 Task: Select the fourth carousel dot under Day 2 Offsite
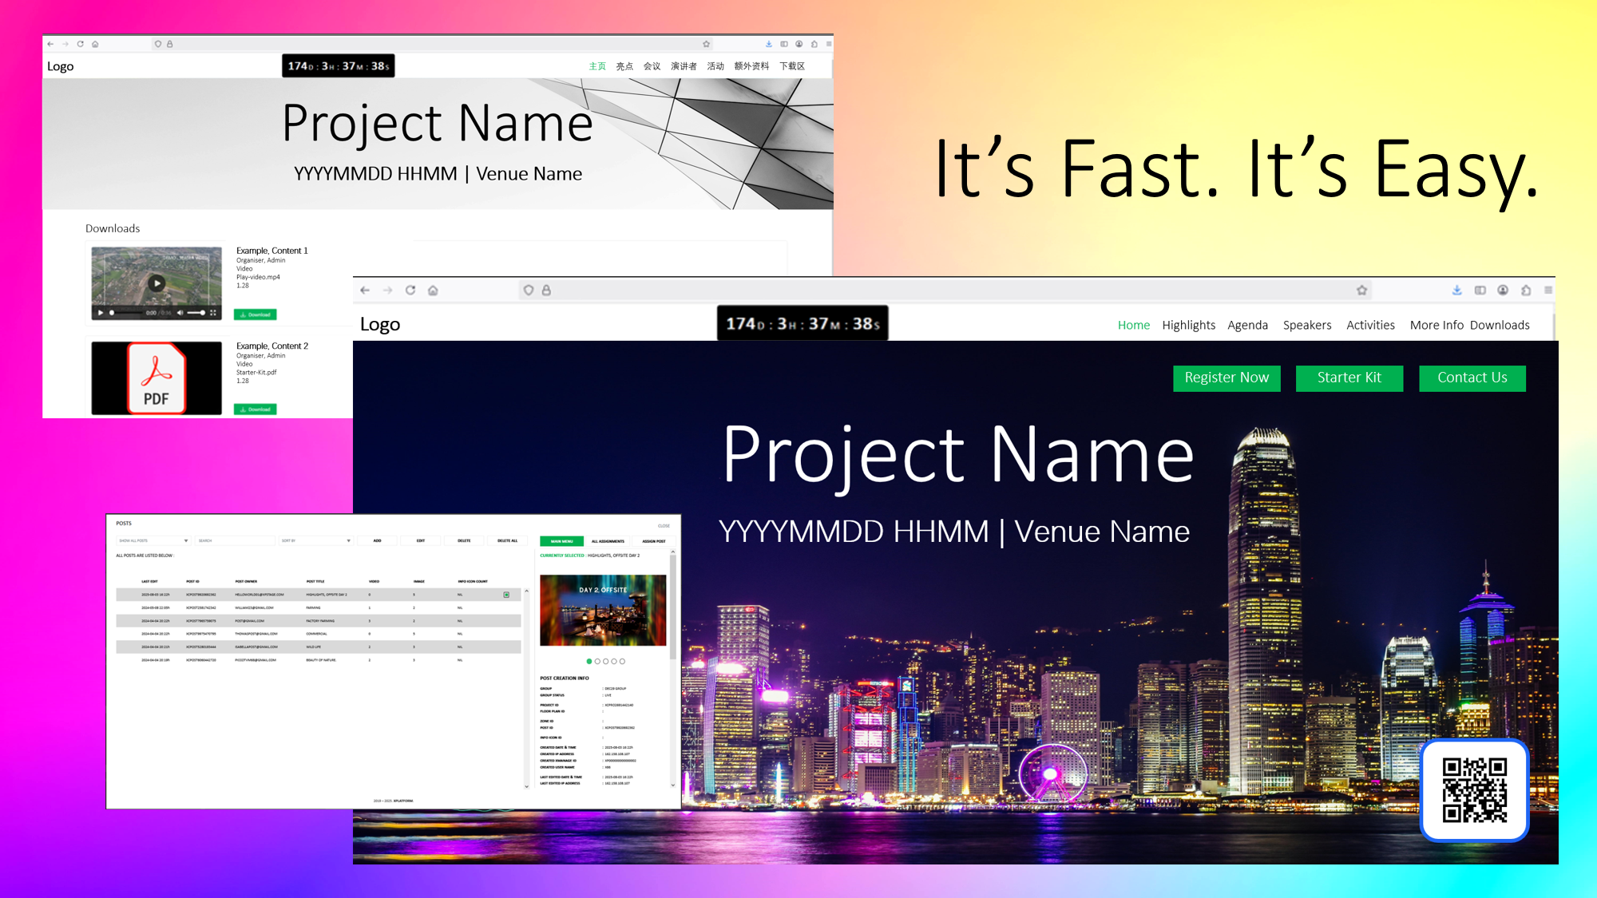coord(614,661)
